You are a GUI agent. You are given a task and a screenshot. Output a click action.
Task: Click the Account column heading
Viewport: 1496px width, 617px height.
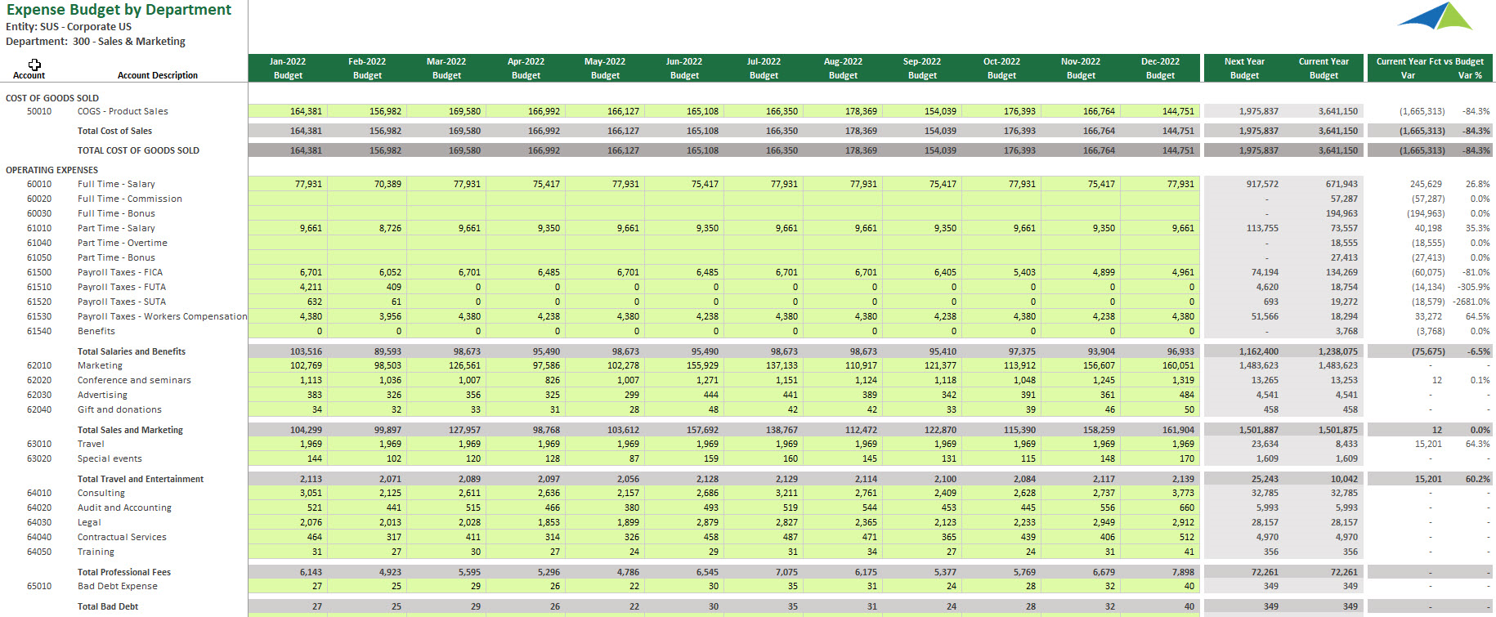click(29, 75)
